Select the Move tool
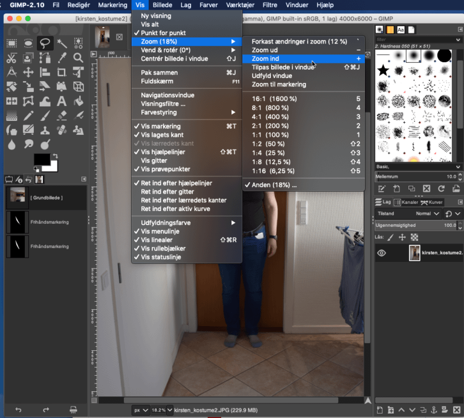Image resolution: width=464 pixels, height=418 pixels. coord(28,72)
